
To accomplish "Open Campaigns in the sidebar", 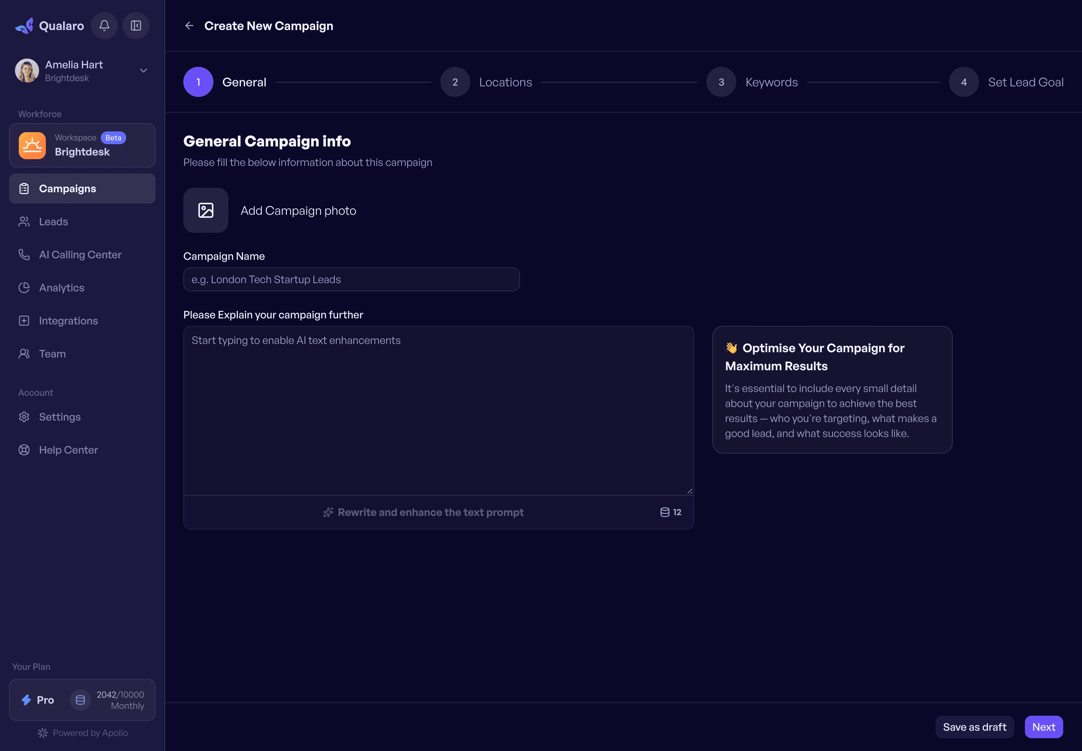I will [x=82, y=189].
